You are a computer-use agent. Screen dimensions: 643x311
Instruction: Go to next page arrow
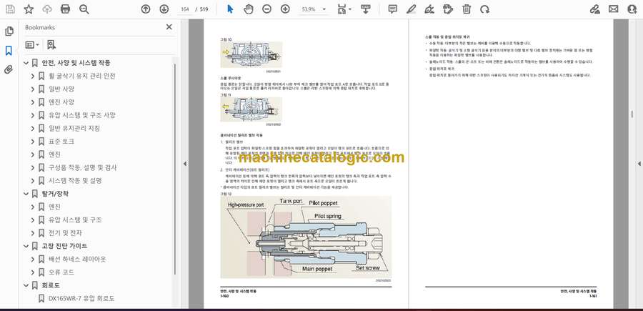[x=163, y=9]
